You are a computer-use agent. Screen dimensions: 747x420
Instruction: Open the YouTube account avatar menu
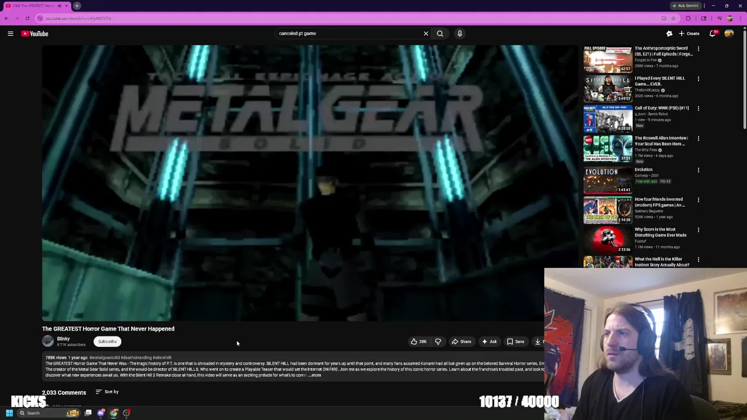click(x=729, y=34)
